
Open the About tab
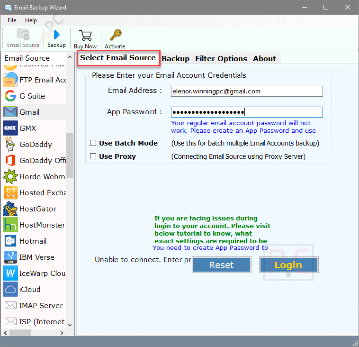[264, 59]
